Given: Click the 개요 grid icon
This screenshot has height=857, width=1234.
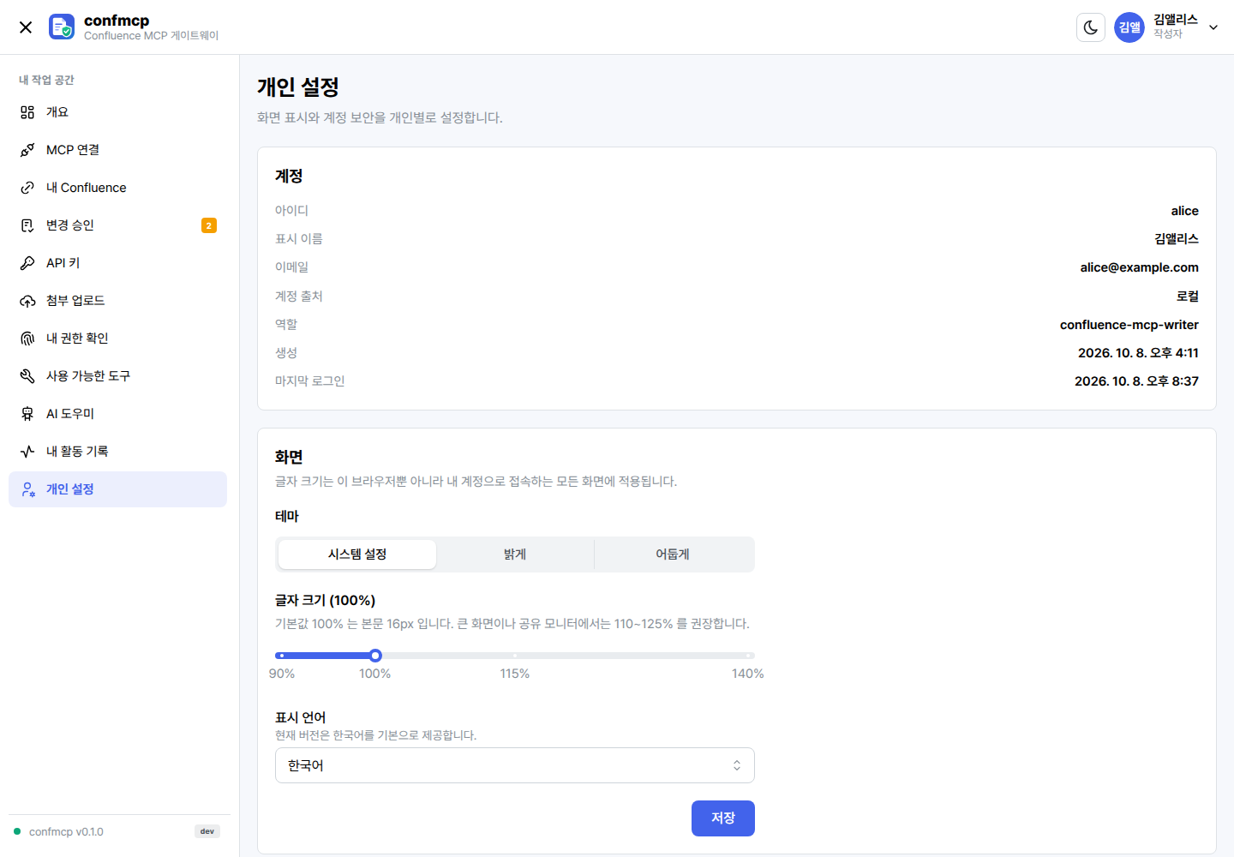Looking at the screenshot, I should 27,112.
